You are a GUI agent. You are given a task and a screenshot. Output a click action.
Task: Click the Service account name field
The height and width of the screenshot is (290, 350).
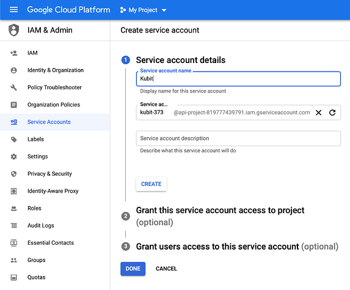pos(238,79)
